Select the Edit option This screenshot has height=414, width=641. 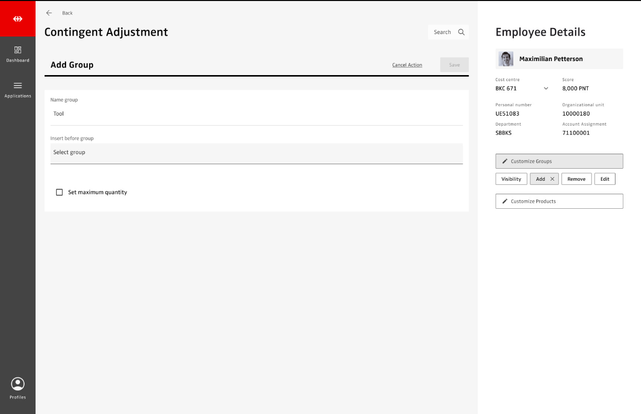point(604,179)
